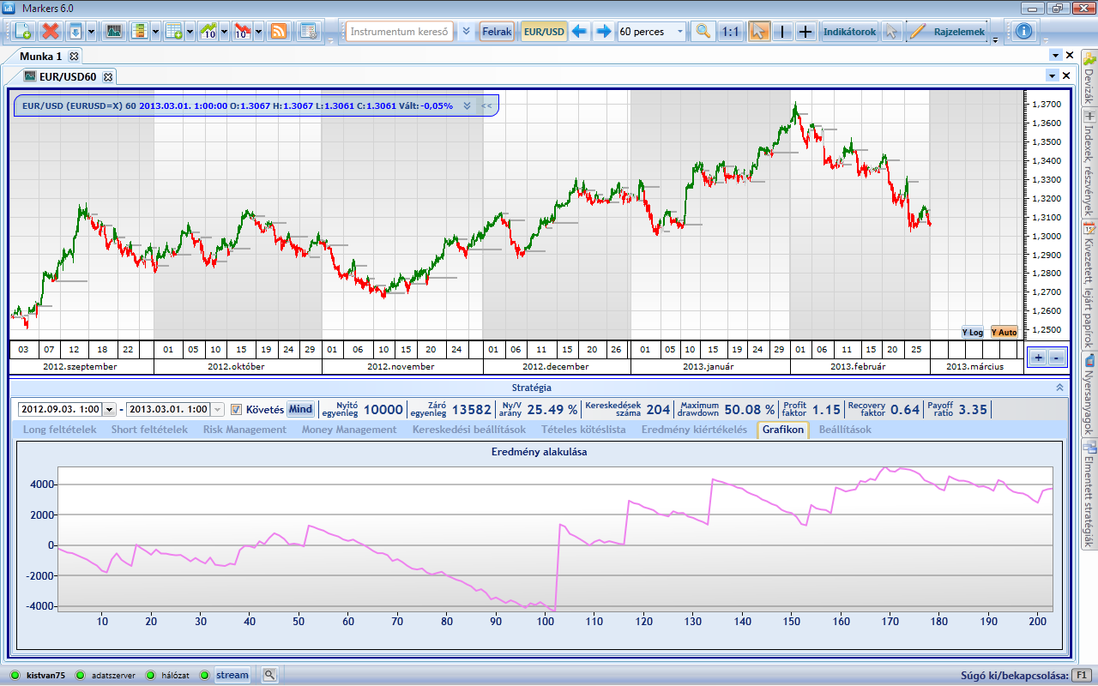The width and height of the screenshot is (1098, 686).
Task: Open Rajzelemek drawing tools button
Action: (948, 32)
